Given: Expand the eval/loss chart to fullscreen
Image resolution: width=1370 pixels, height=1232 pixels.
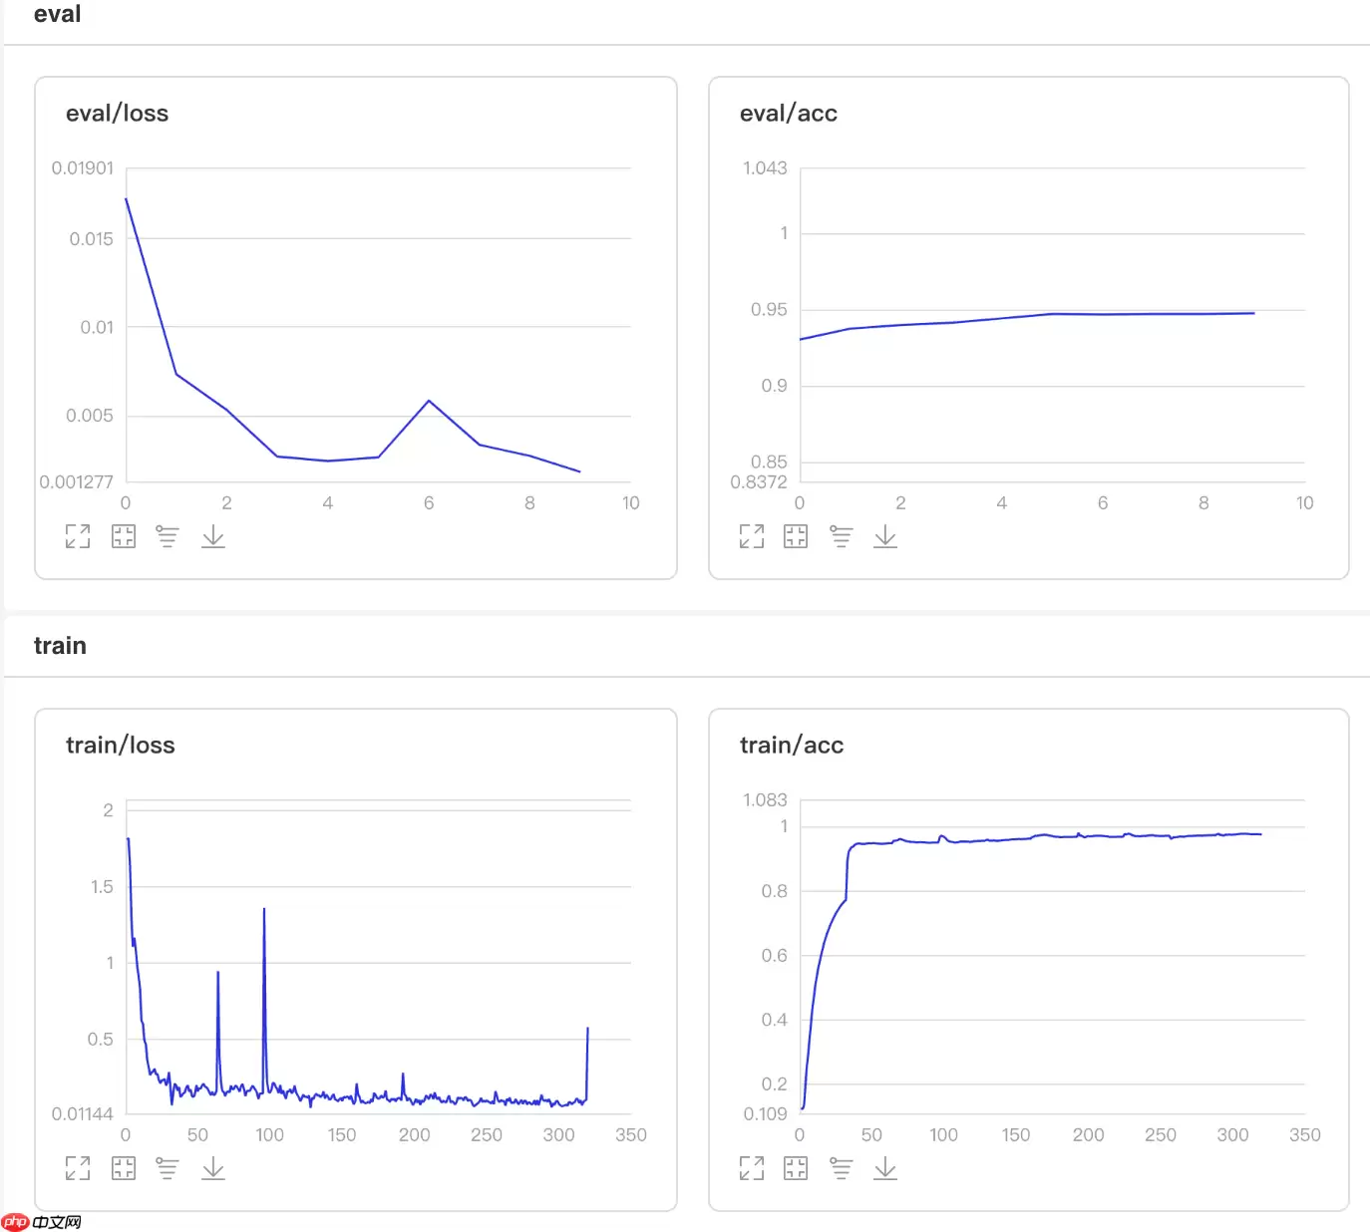Looking at the screenshot, I should tap(78, 536).
